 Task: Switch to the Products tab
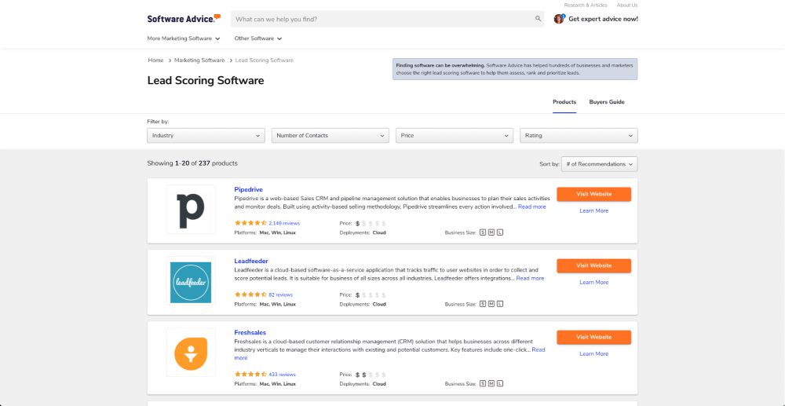click(564, 102)
